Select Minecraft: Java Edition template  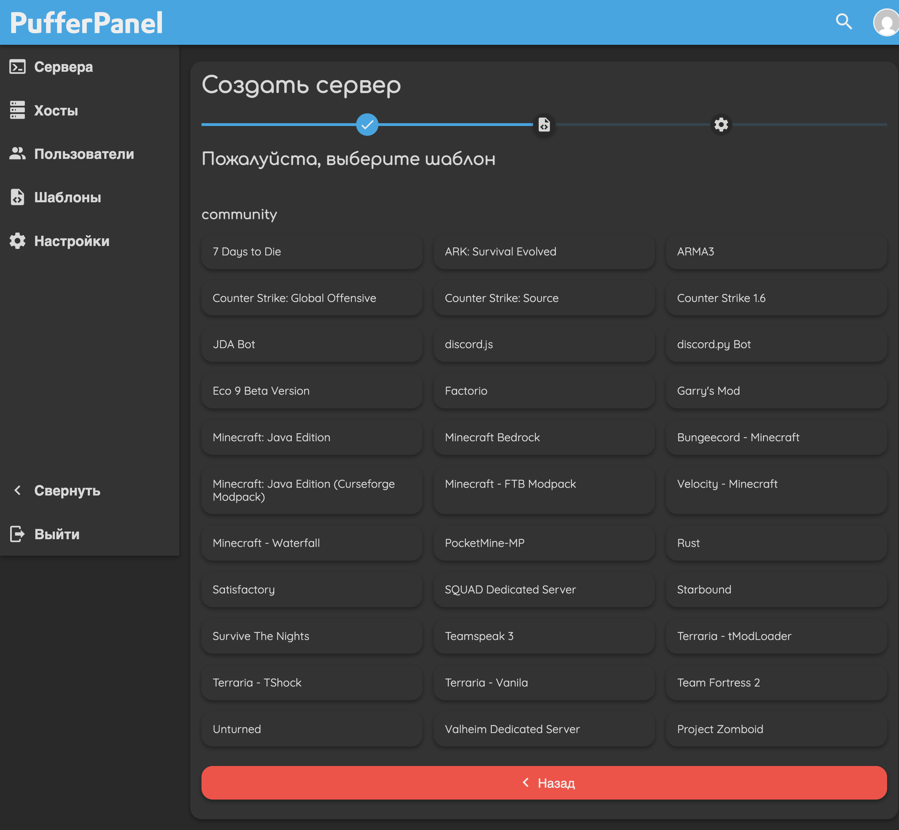tap(312, 437)
